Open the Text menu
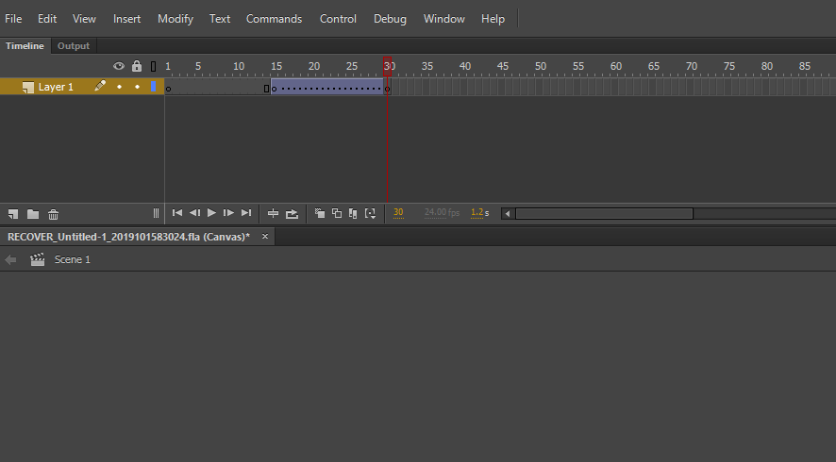The image size is (836, 462). [220, 19]
